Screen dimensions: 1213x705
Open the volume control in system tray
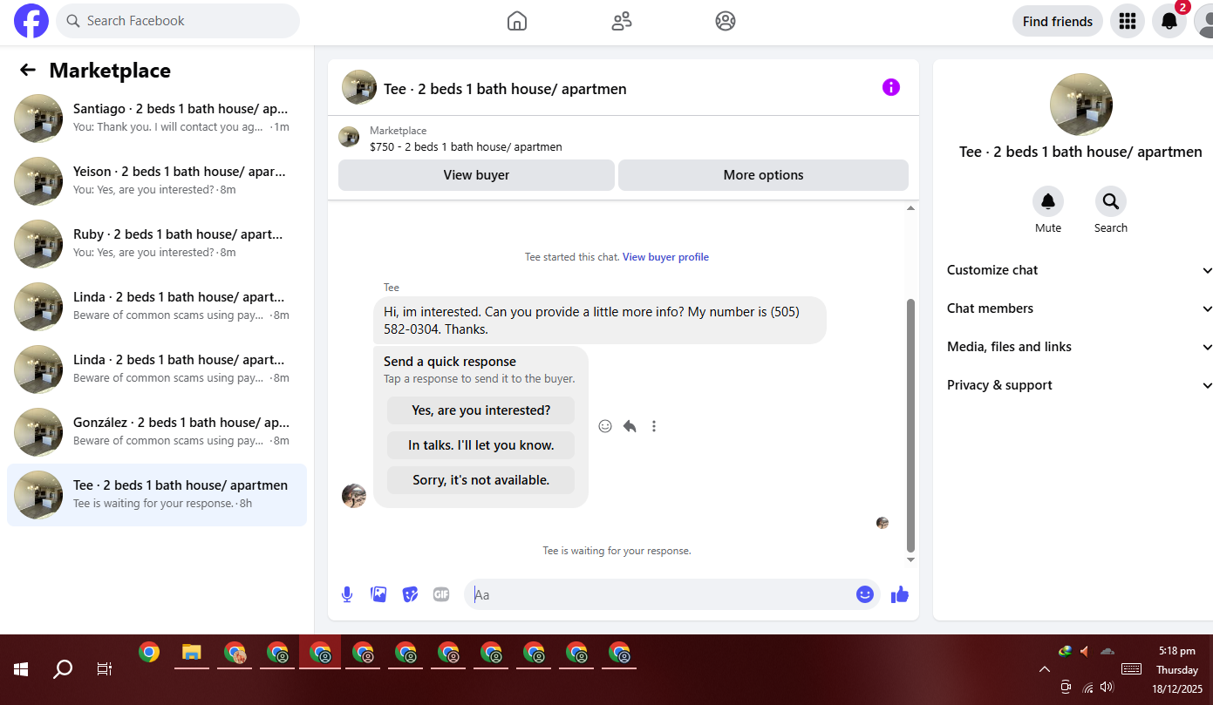1107,687
